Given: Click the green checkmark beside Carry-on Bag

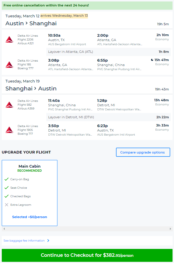Looking at the screenshot, I should [x=6, y=179].
